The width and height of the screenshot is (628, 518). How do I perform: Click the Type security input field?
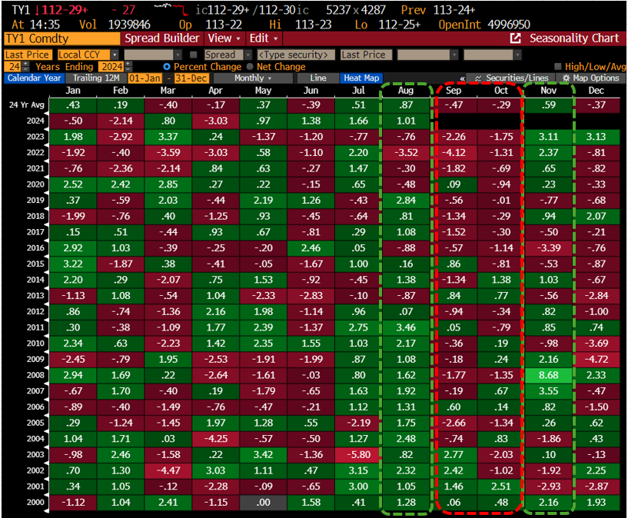(296, 55)
